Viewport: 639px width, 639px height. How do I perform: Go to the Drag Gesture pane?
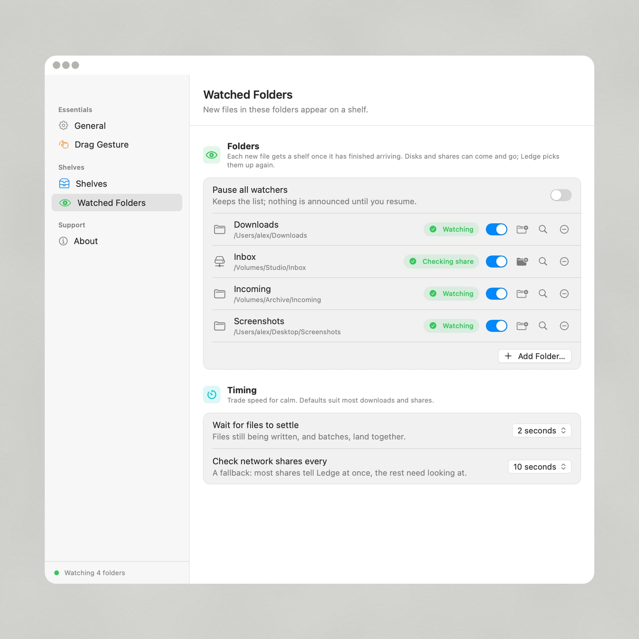pos(117,144)
